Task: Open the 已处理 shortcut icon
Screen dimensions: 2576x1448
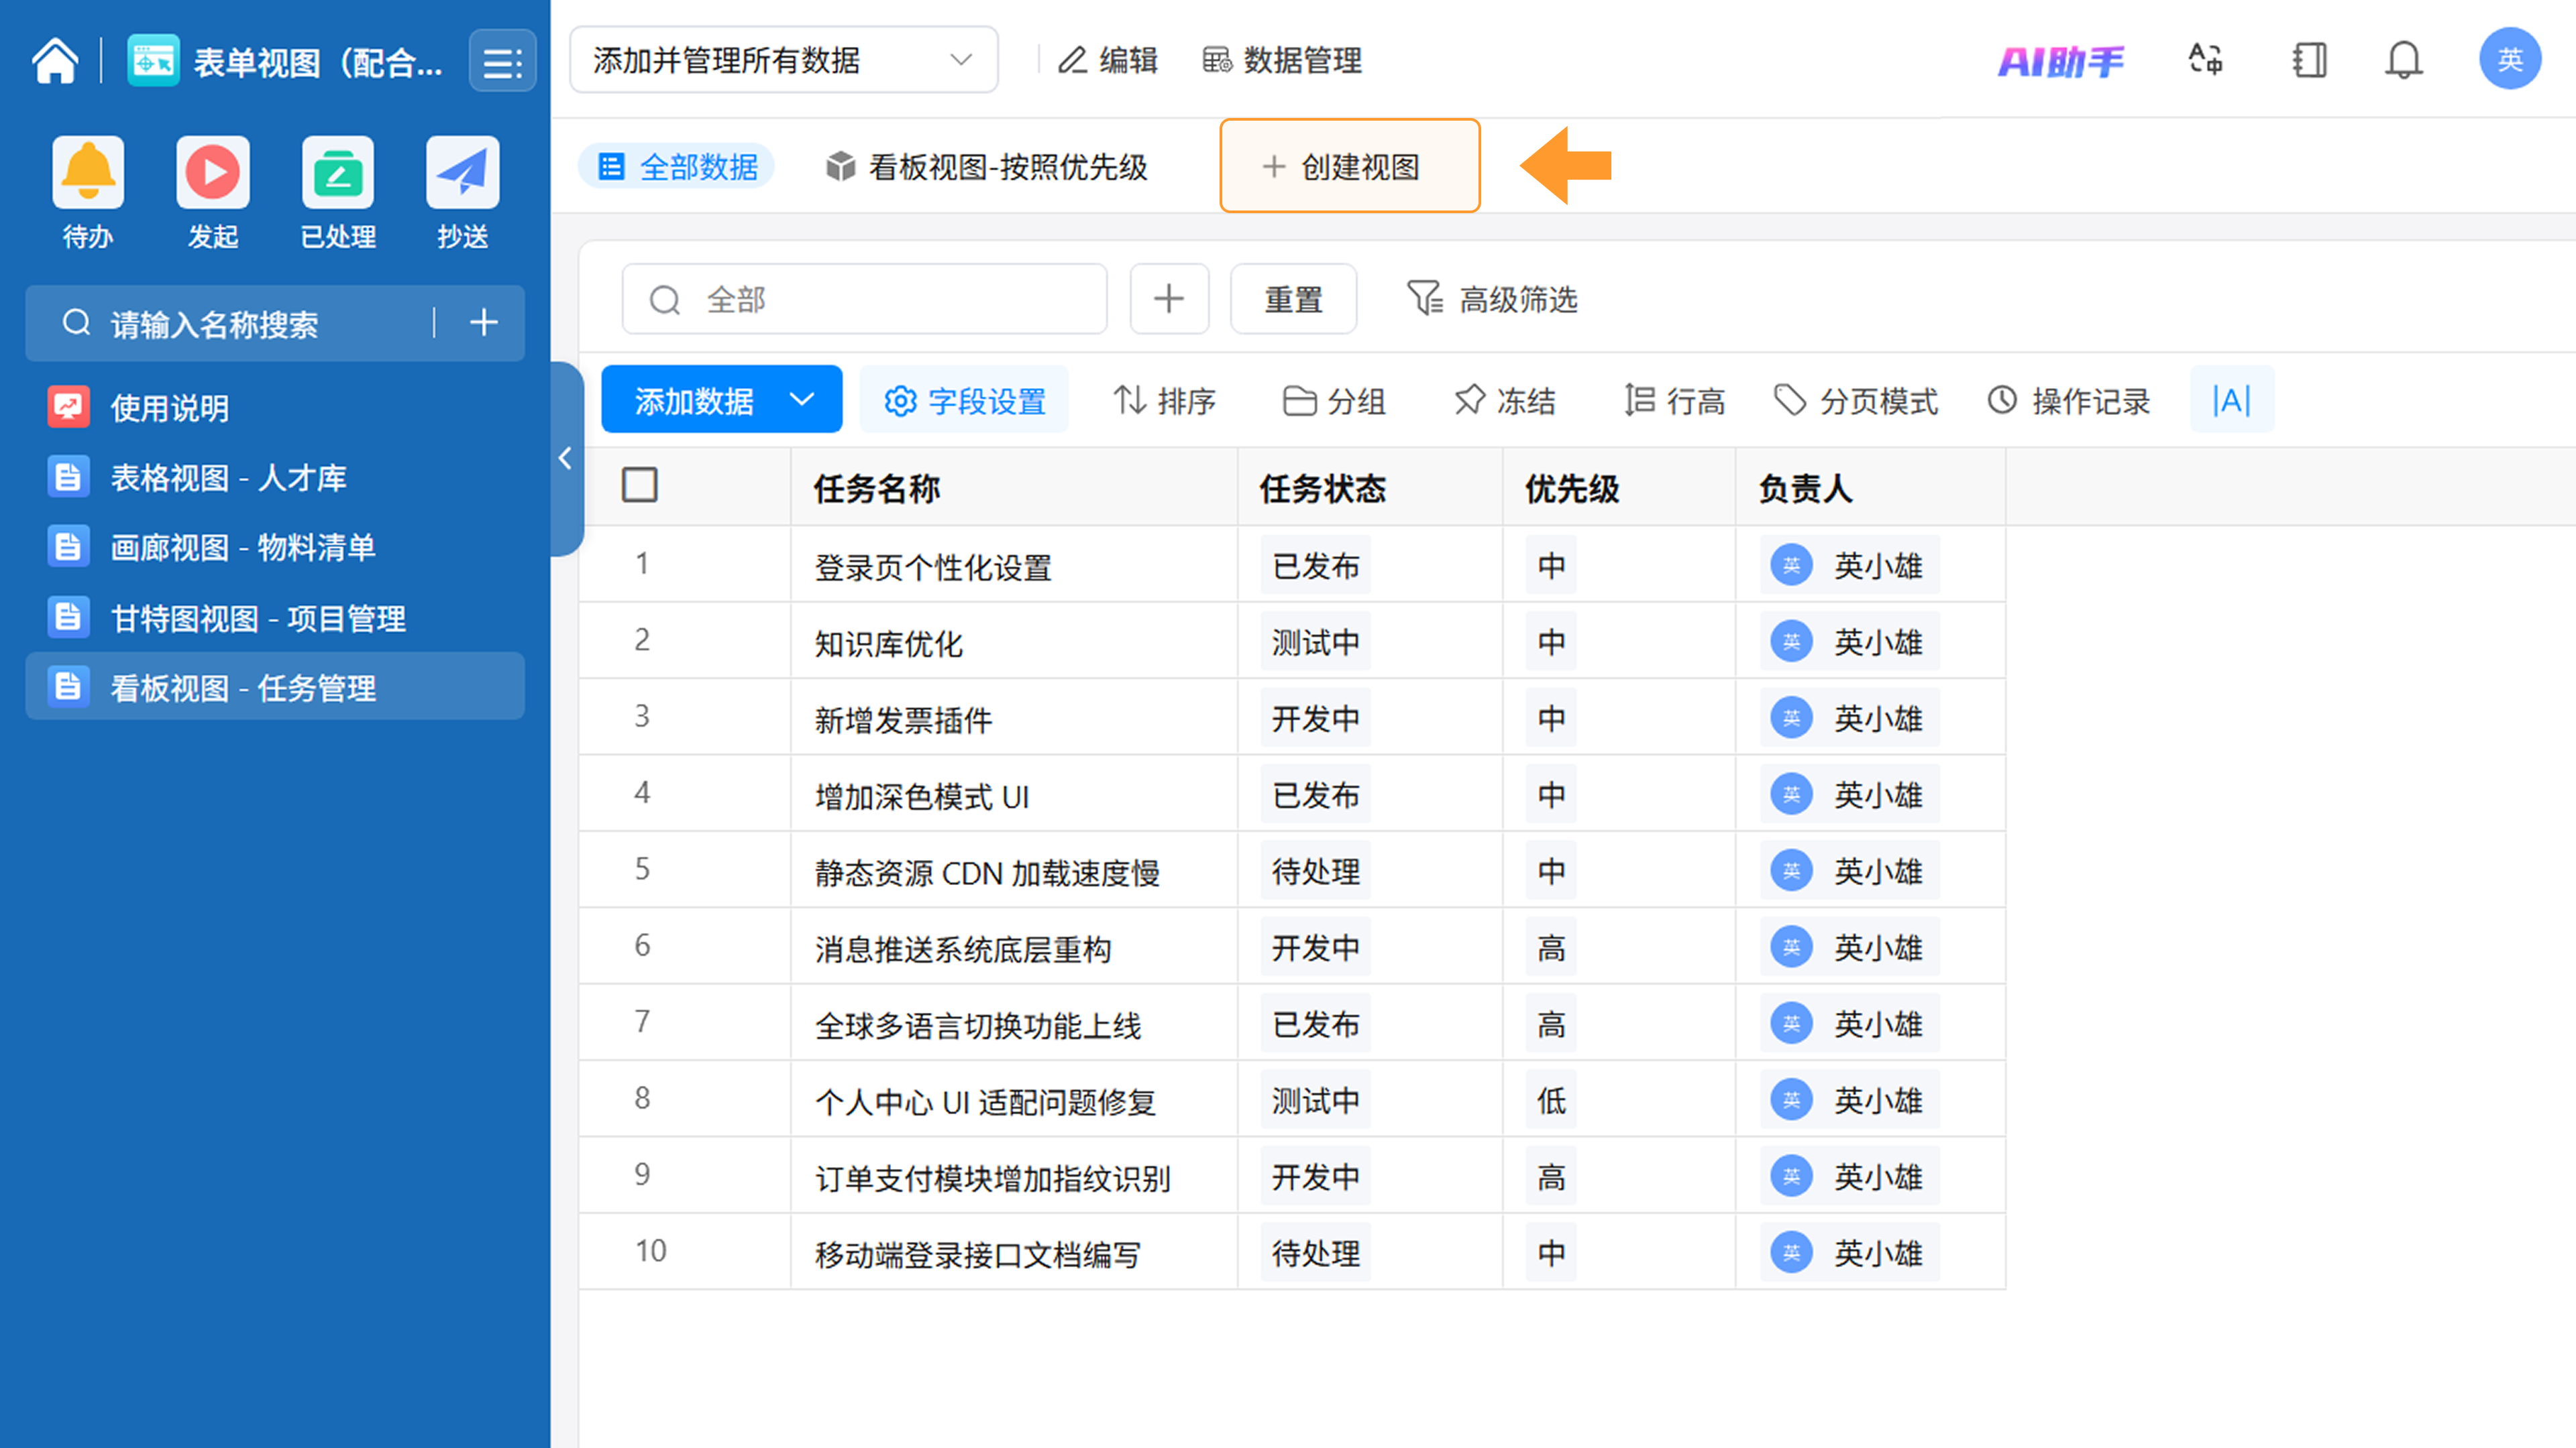Action: point(338,173)
